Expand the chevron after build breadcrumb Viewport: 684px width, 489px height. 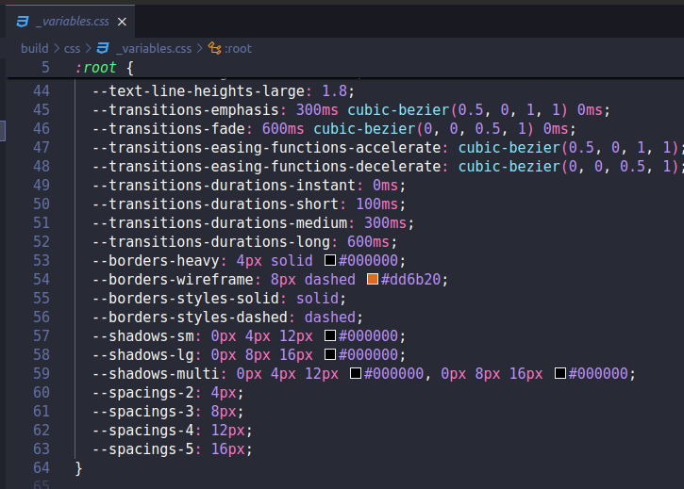pos(57,48)
